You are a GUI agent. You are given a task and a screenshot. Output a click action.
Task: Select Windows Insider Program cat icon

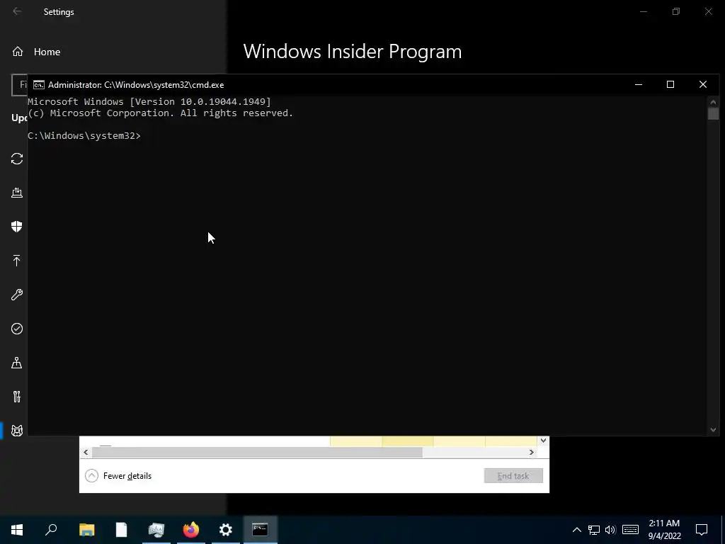pos(17,431)
